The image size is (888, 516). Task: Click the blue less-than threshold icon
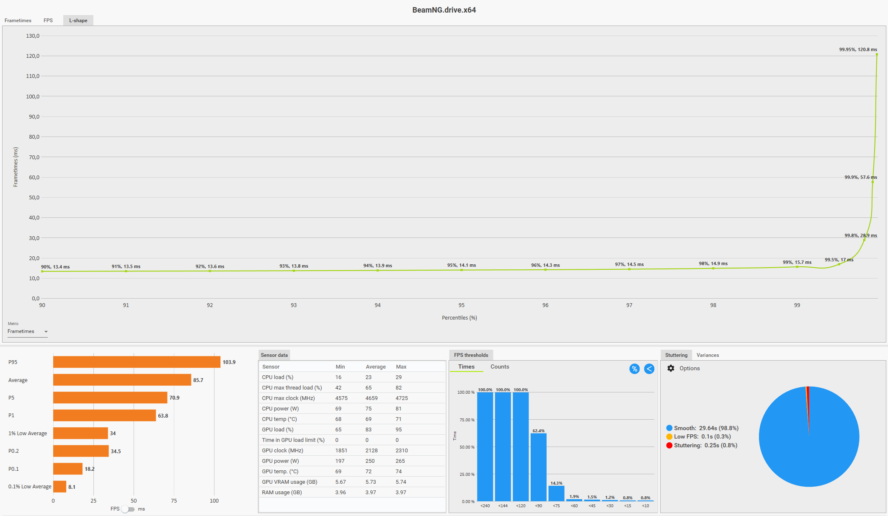click(649, 369)
